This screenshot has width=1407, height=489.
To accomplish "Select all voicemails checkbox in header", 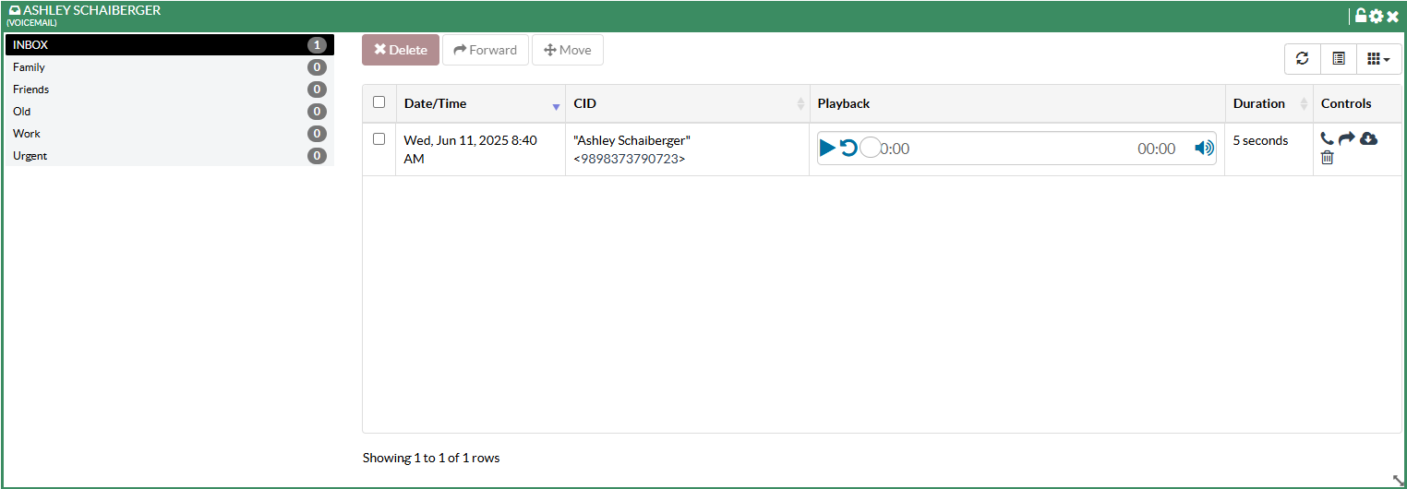I will pyautogui.click(x=379, y=102).
